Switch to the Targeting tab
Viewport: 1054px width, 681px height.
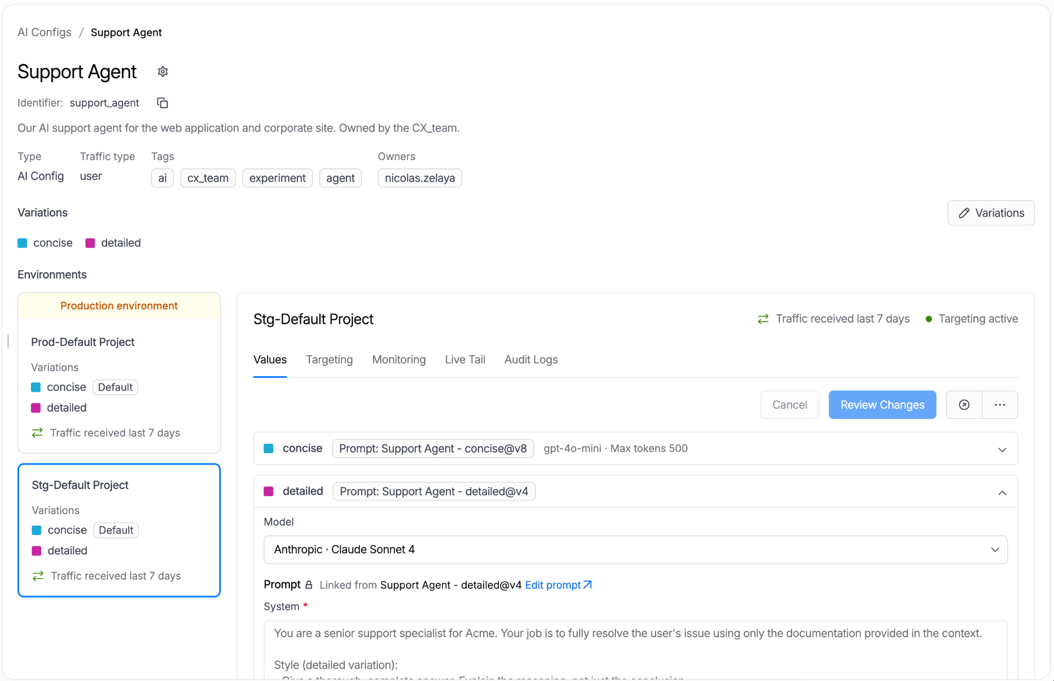click(x=329, y=360)
